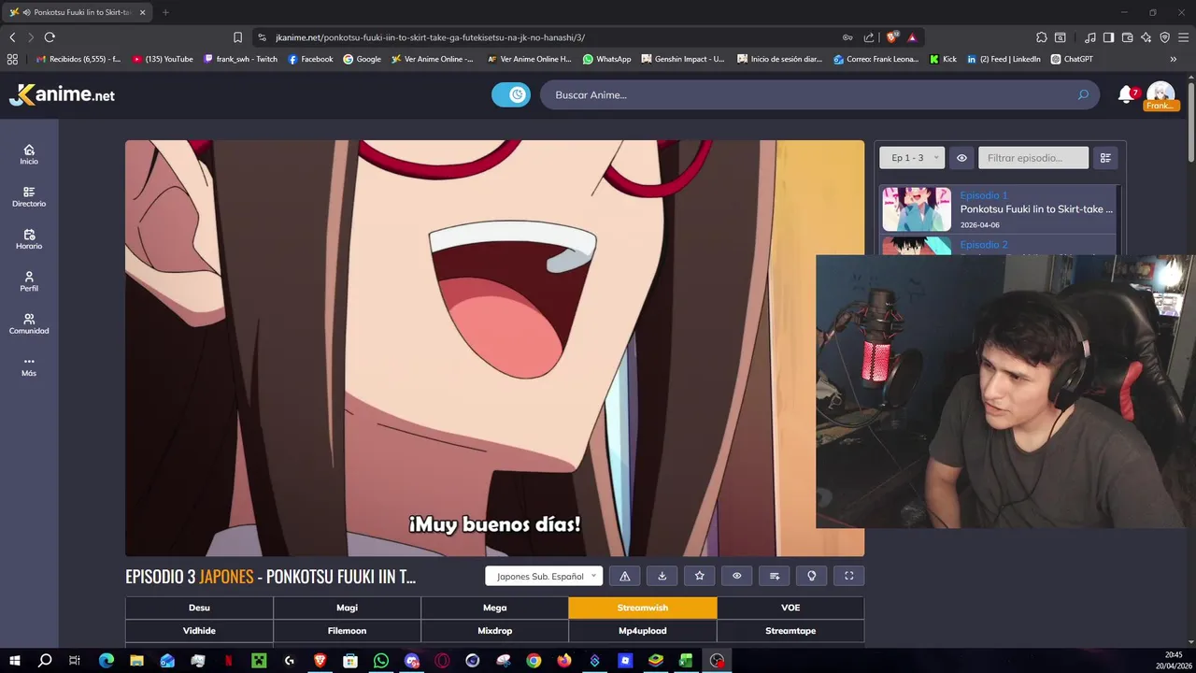Open the Frank user avatar menu
The image size is (1196, 673).
pyautogui.click(x=1160, y=95)
